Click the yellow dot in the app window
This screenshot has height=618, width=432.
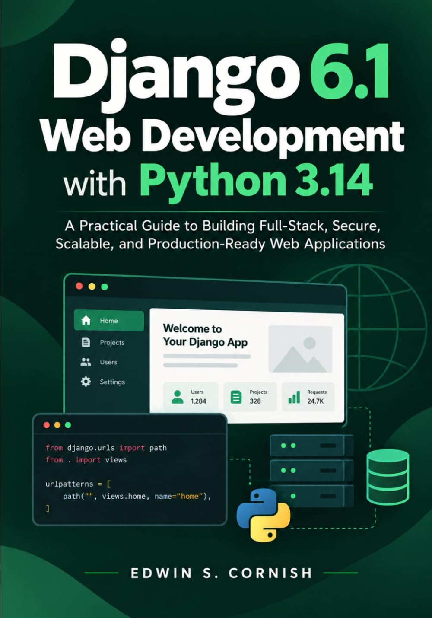(92, 286)
